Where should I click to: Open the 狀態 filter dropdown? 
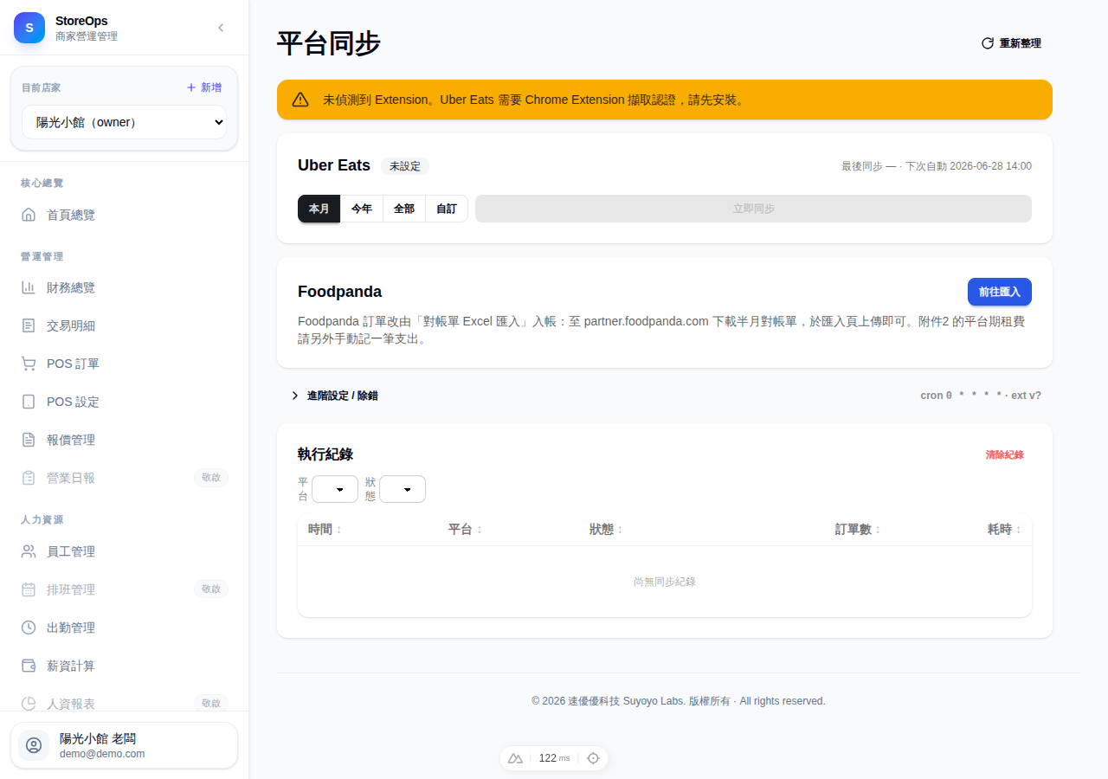[403, 489]
